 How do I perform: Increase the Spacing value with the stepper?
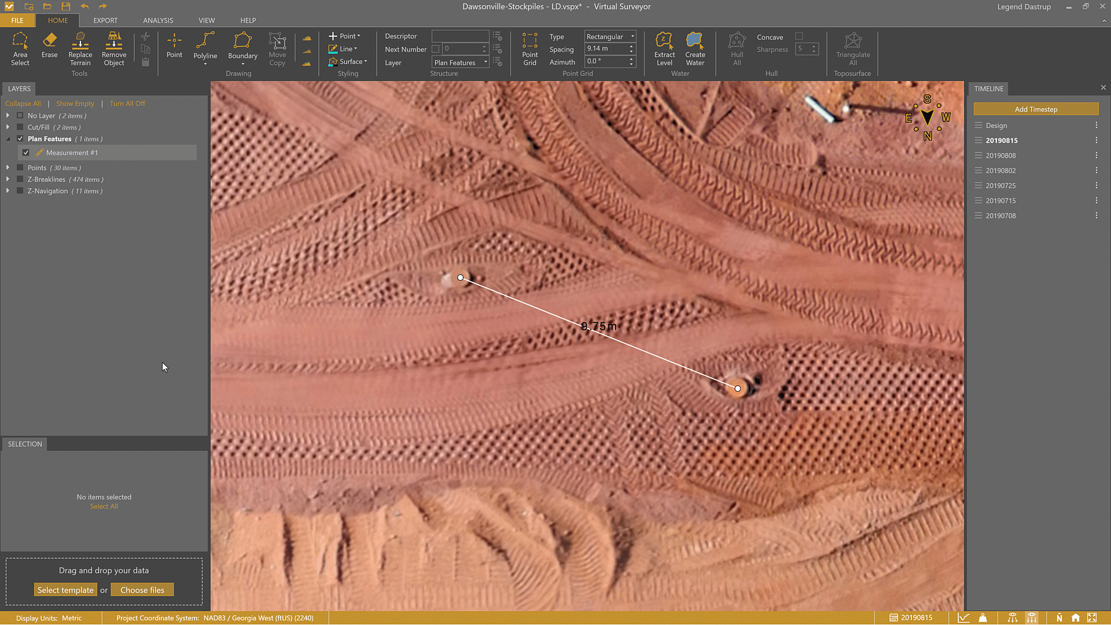[631, 46]
